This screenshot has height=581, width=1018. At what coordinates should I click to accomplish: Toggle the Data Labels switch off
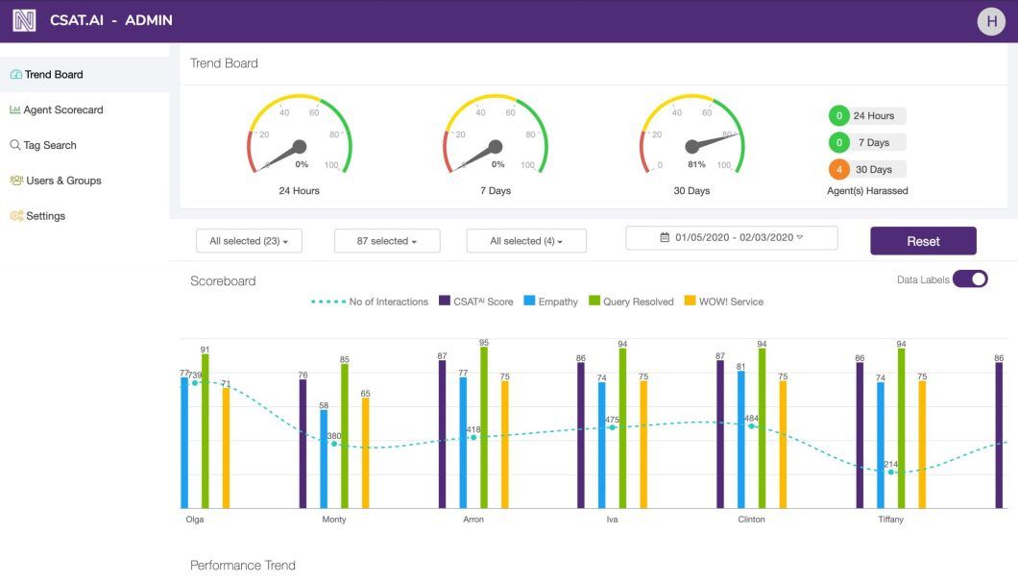tap(970, 279)
